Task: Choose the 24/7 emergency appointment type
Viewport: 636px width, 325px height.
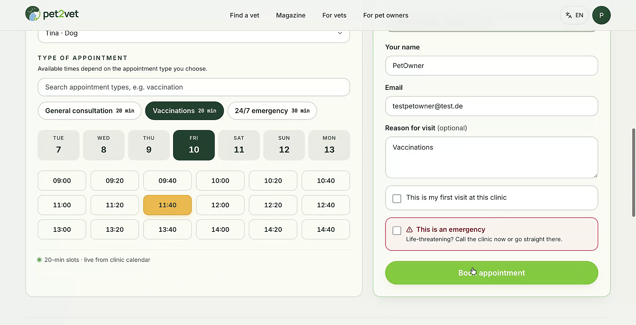Action: 272,111
